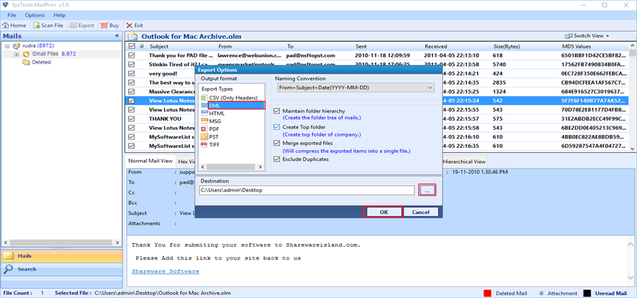637x298 pixels.
Task: Click mail list vertical scrollbar
Action: pos(633,97)
